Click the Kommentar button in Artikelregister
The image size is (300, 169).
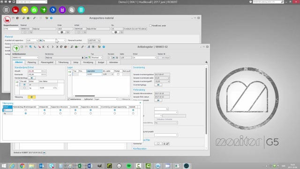click(158, 144)
